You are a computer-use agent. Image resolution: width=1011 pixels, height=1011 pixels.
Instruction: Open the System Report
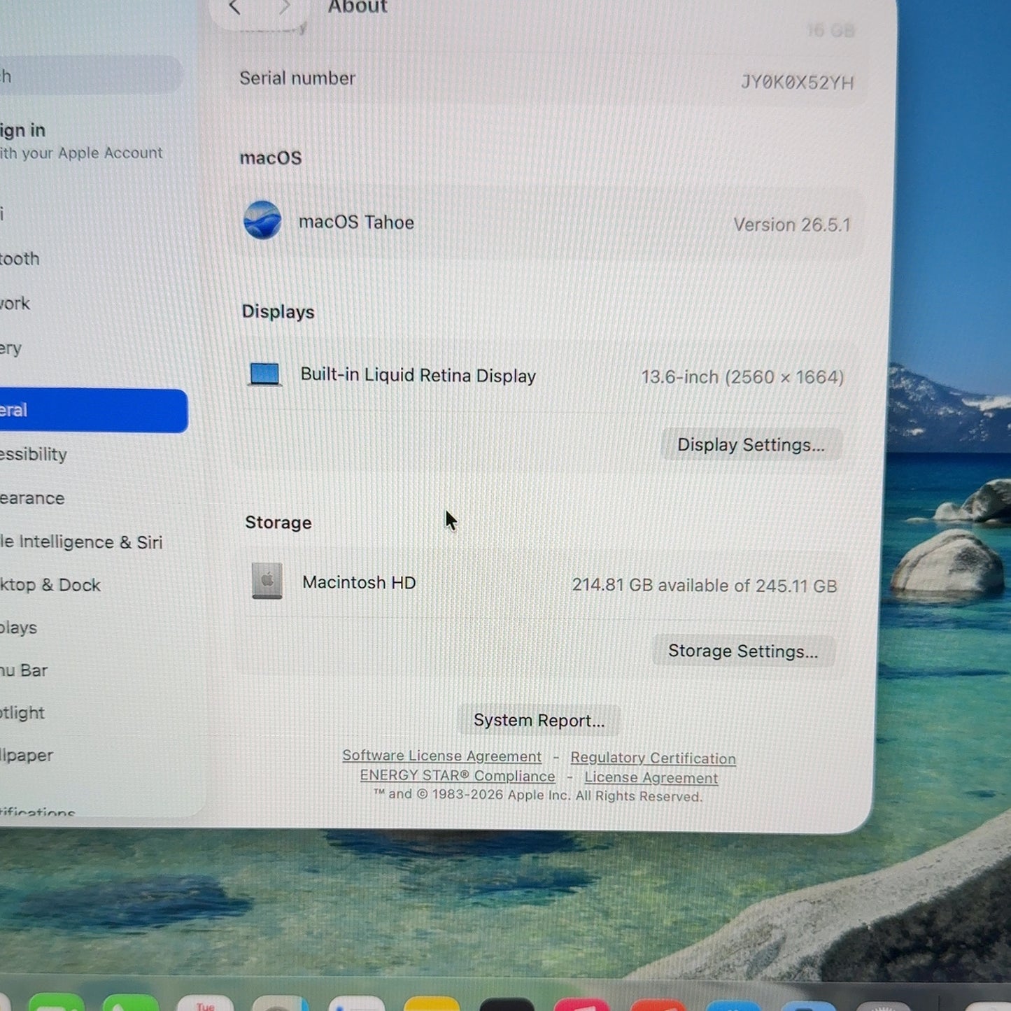click(539, 721)
